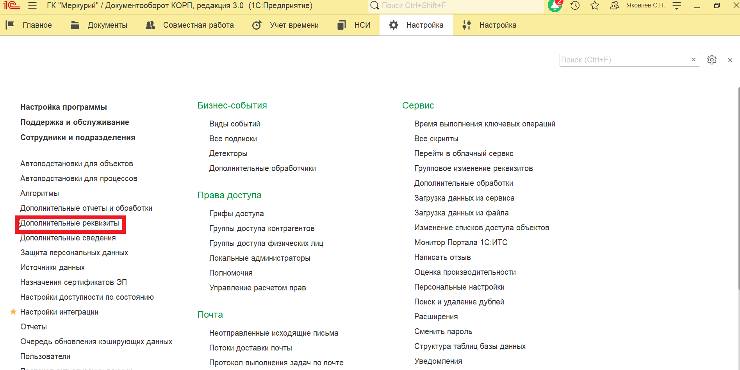Close the settings panel with the x

730,60
